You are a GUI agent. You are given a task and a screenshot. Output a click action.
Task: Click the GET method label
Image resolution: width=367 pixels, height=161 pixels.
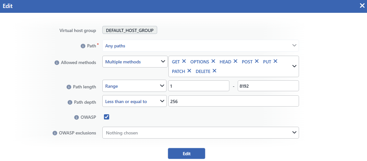click(176, 62)
